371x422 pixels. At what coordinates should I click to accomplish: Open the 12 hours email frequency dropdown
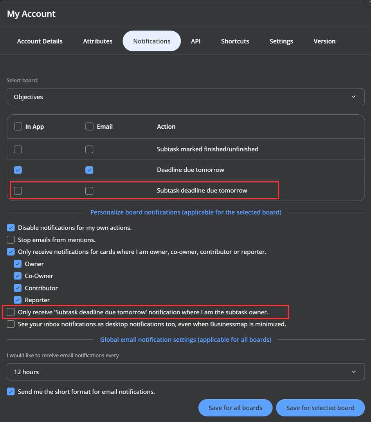(x=185, y=372)
